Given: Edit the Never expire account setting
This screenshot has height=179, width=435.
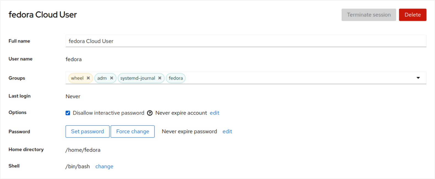Looking at the screenshot, I should (x=214, y=113).
